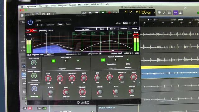Open the Kick preset dropdown
Image resolution: width=199 pixels, height=112 pixels.
[53, 20]
